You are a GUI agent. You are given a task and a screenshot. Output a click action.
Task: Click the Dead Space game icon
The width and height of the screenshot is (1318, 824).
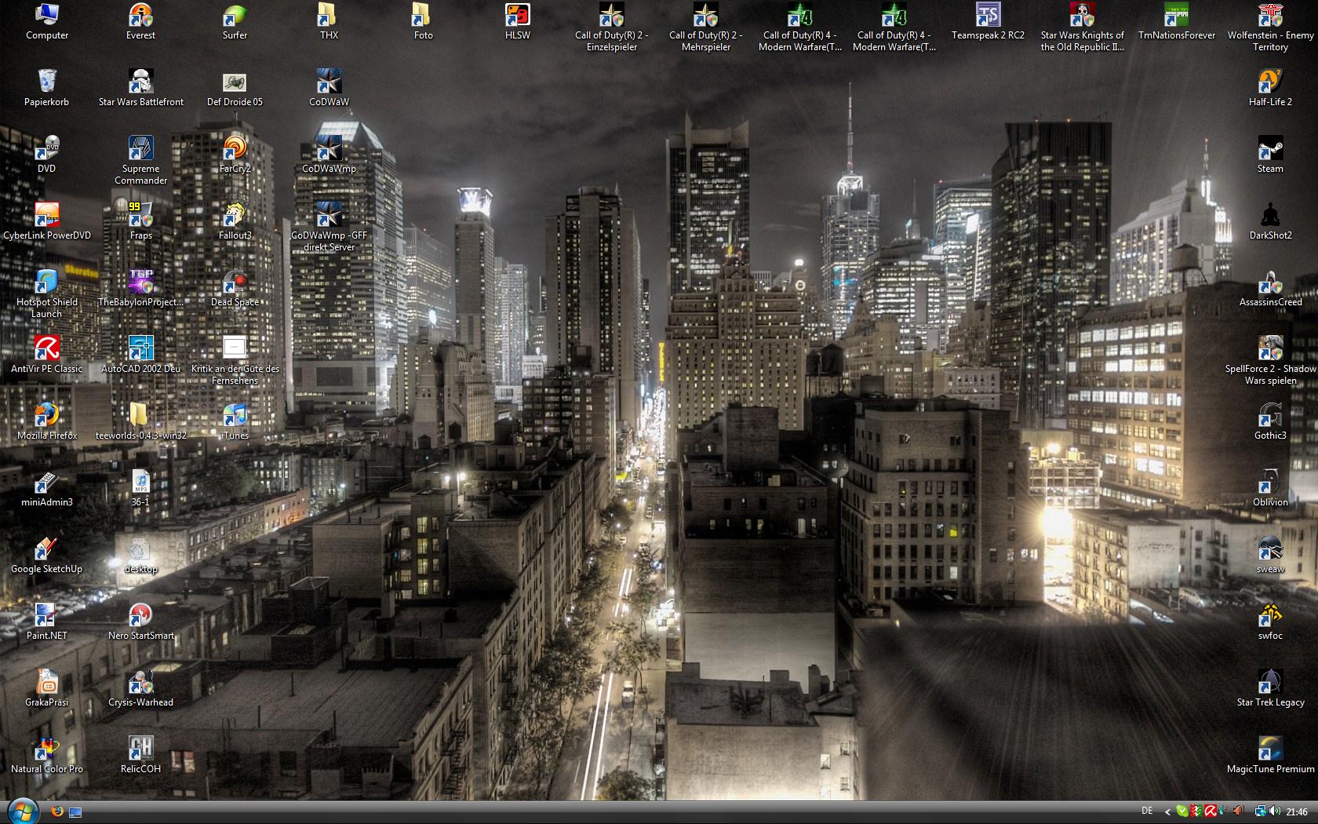point(235,283)
